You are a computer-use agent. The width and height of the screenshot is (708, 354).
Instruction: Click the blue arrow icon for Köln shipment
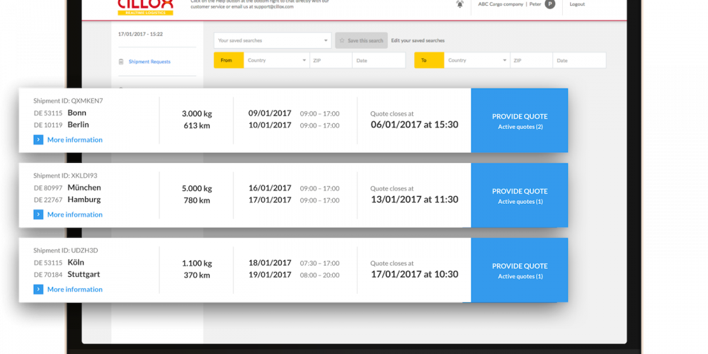point(38,290)
